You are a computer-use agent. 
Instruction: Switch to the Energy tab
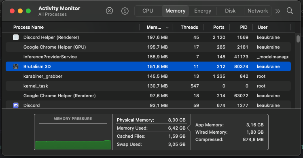203,11
